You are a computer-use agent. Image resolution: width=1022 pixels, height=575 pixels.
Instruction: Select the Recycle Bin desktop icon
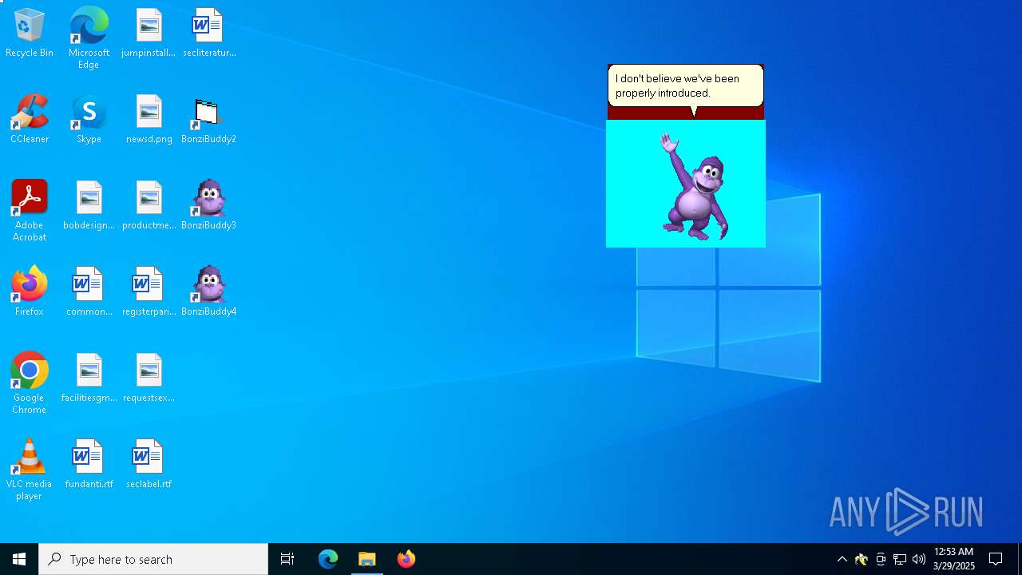[x=30, y=33]
